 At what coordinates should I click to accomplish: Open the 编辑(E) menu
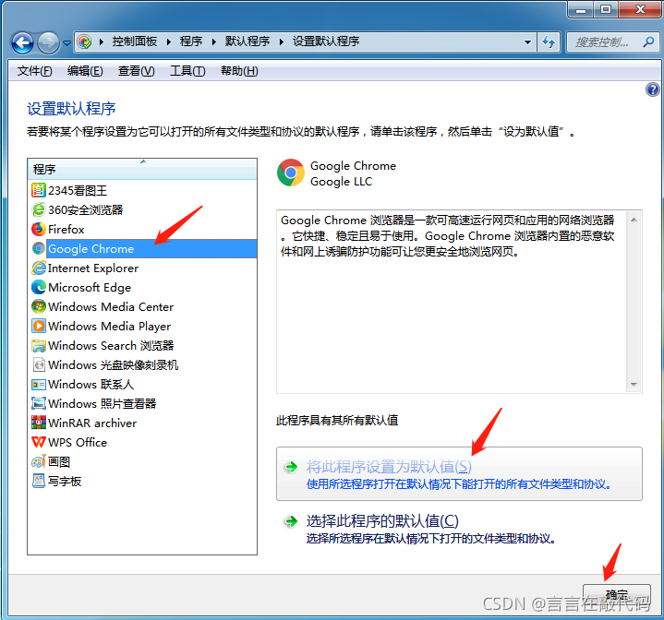click(85, 71)
